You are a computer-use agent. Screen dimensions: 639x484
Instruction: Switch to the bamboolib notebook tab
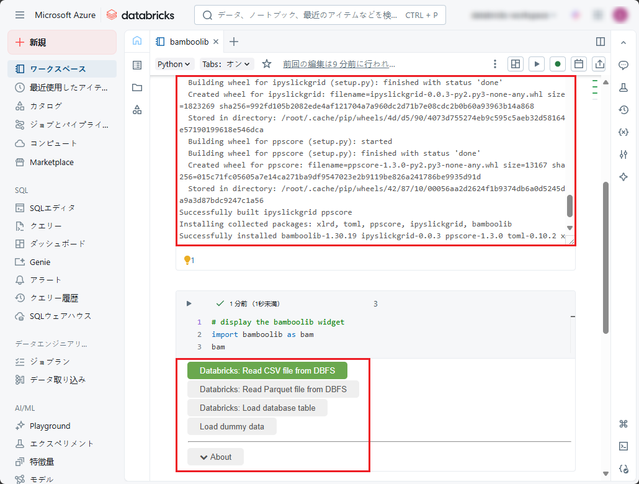pos(184,42)
